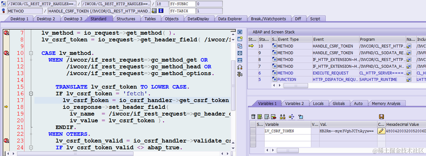Click navigation icon left of info icon

pyautogui.click(x=154, y=11)
